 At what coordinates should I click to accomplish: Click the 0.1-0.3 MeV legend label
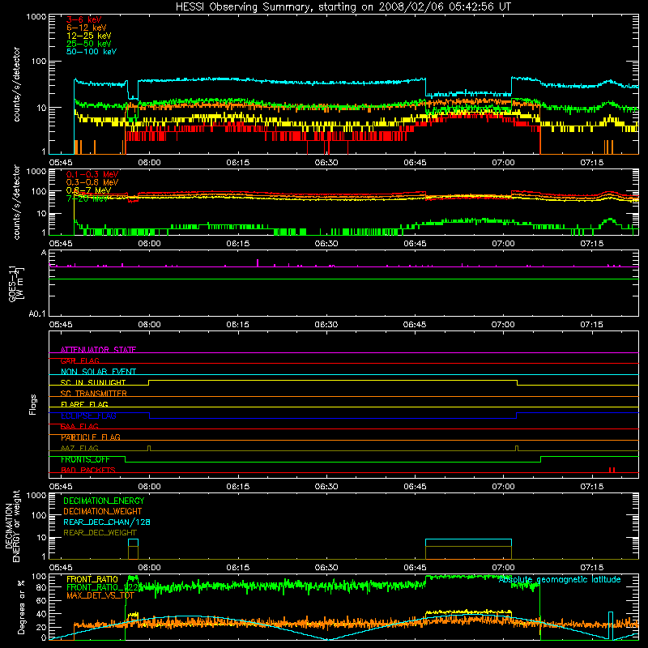pyautogui.click(x=92, y=174)
